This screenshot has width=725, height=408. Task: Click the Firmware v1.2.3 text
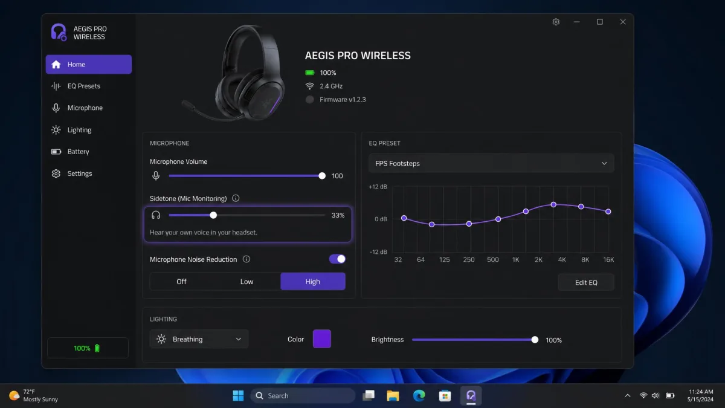point(343,100)
